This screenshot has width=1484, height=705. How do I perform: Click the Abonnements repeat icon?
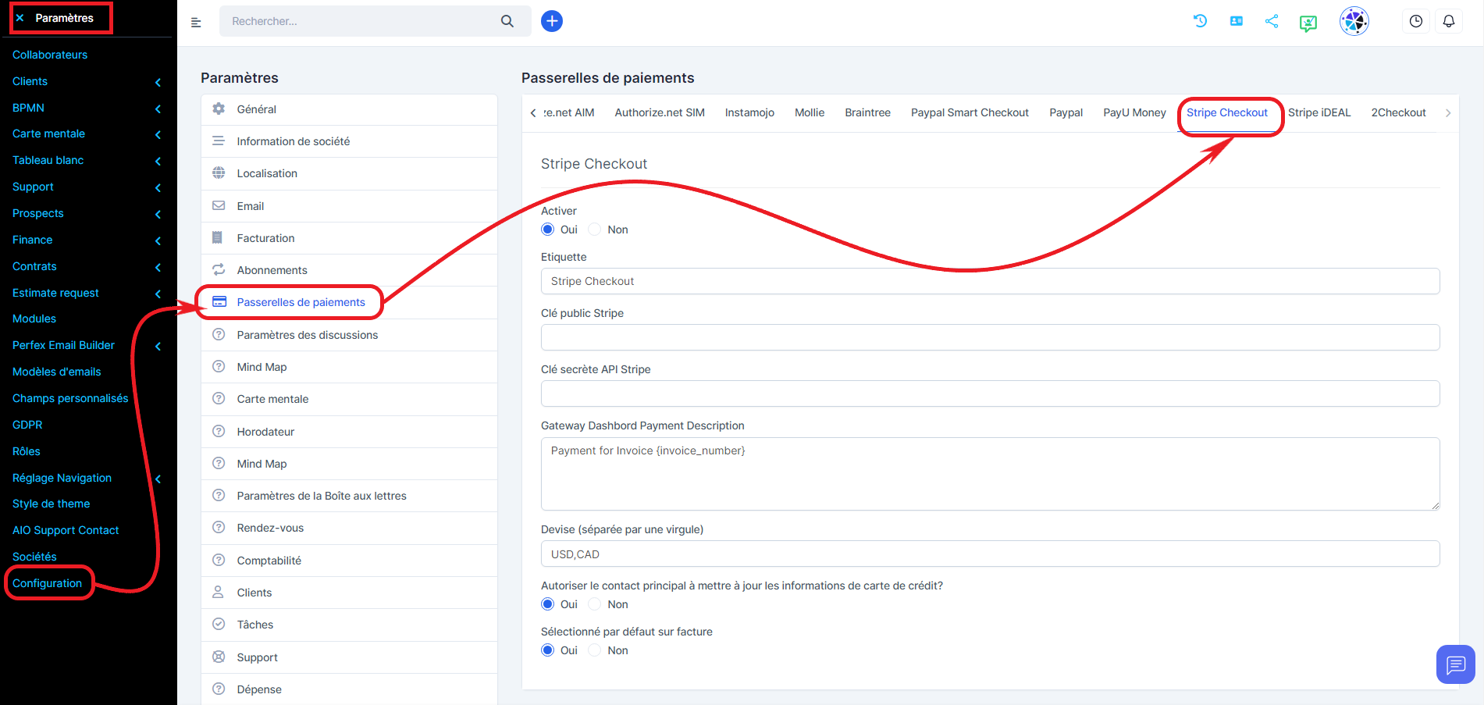click(219, 270)
